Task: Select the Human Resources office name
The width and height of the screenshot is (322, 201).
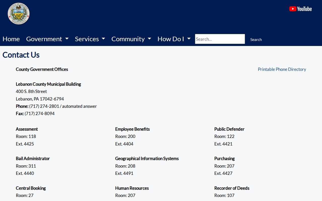Action: click(x=132, y=188)
